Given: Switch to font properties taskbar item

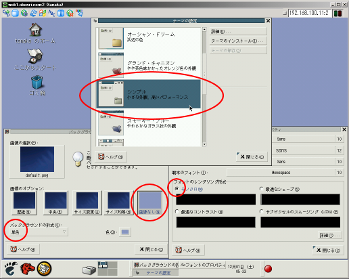Looking at the screenshot, I should click(x=202, y=265).
